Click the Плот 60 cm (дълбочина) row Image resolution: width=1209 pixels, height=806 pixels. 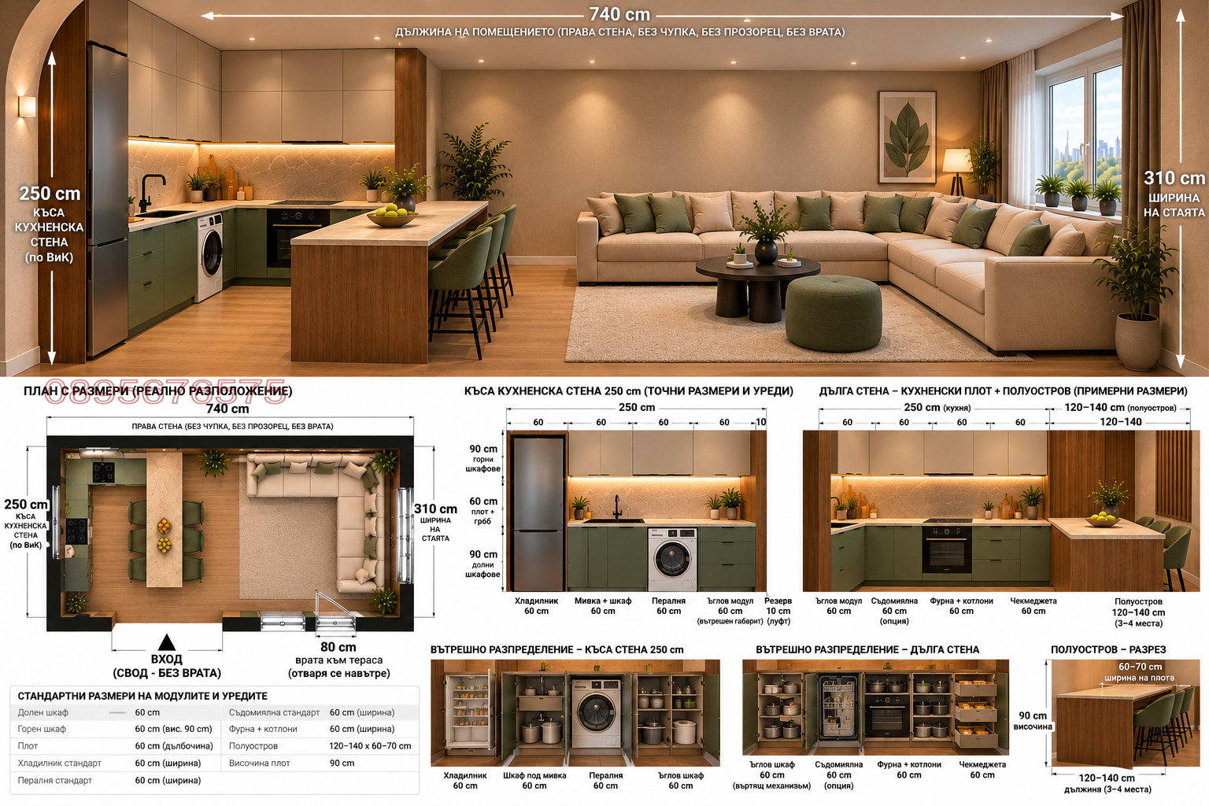tap(117, 745)
